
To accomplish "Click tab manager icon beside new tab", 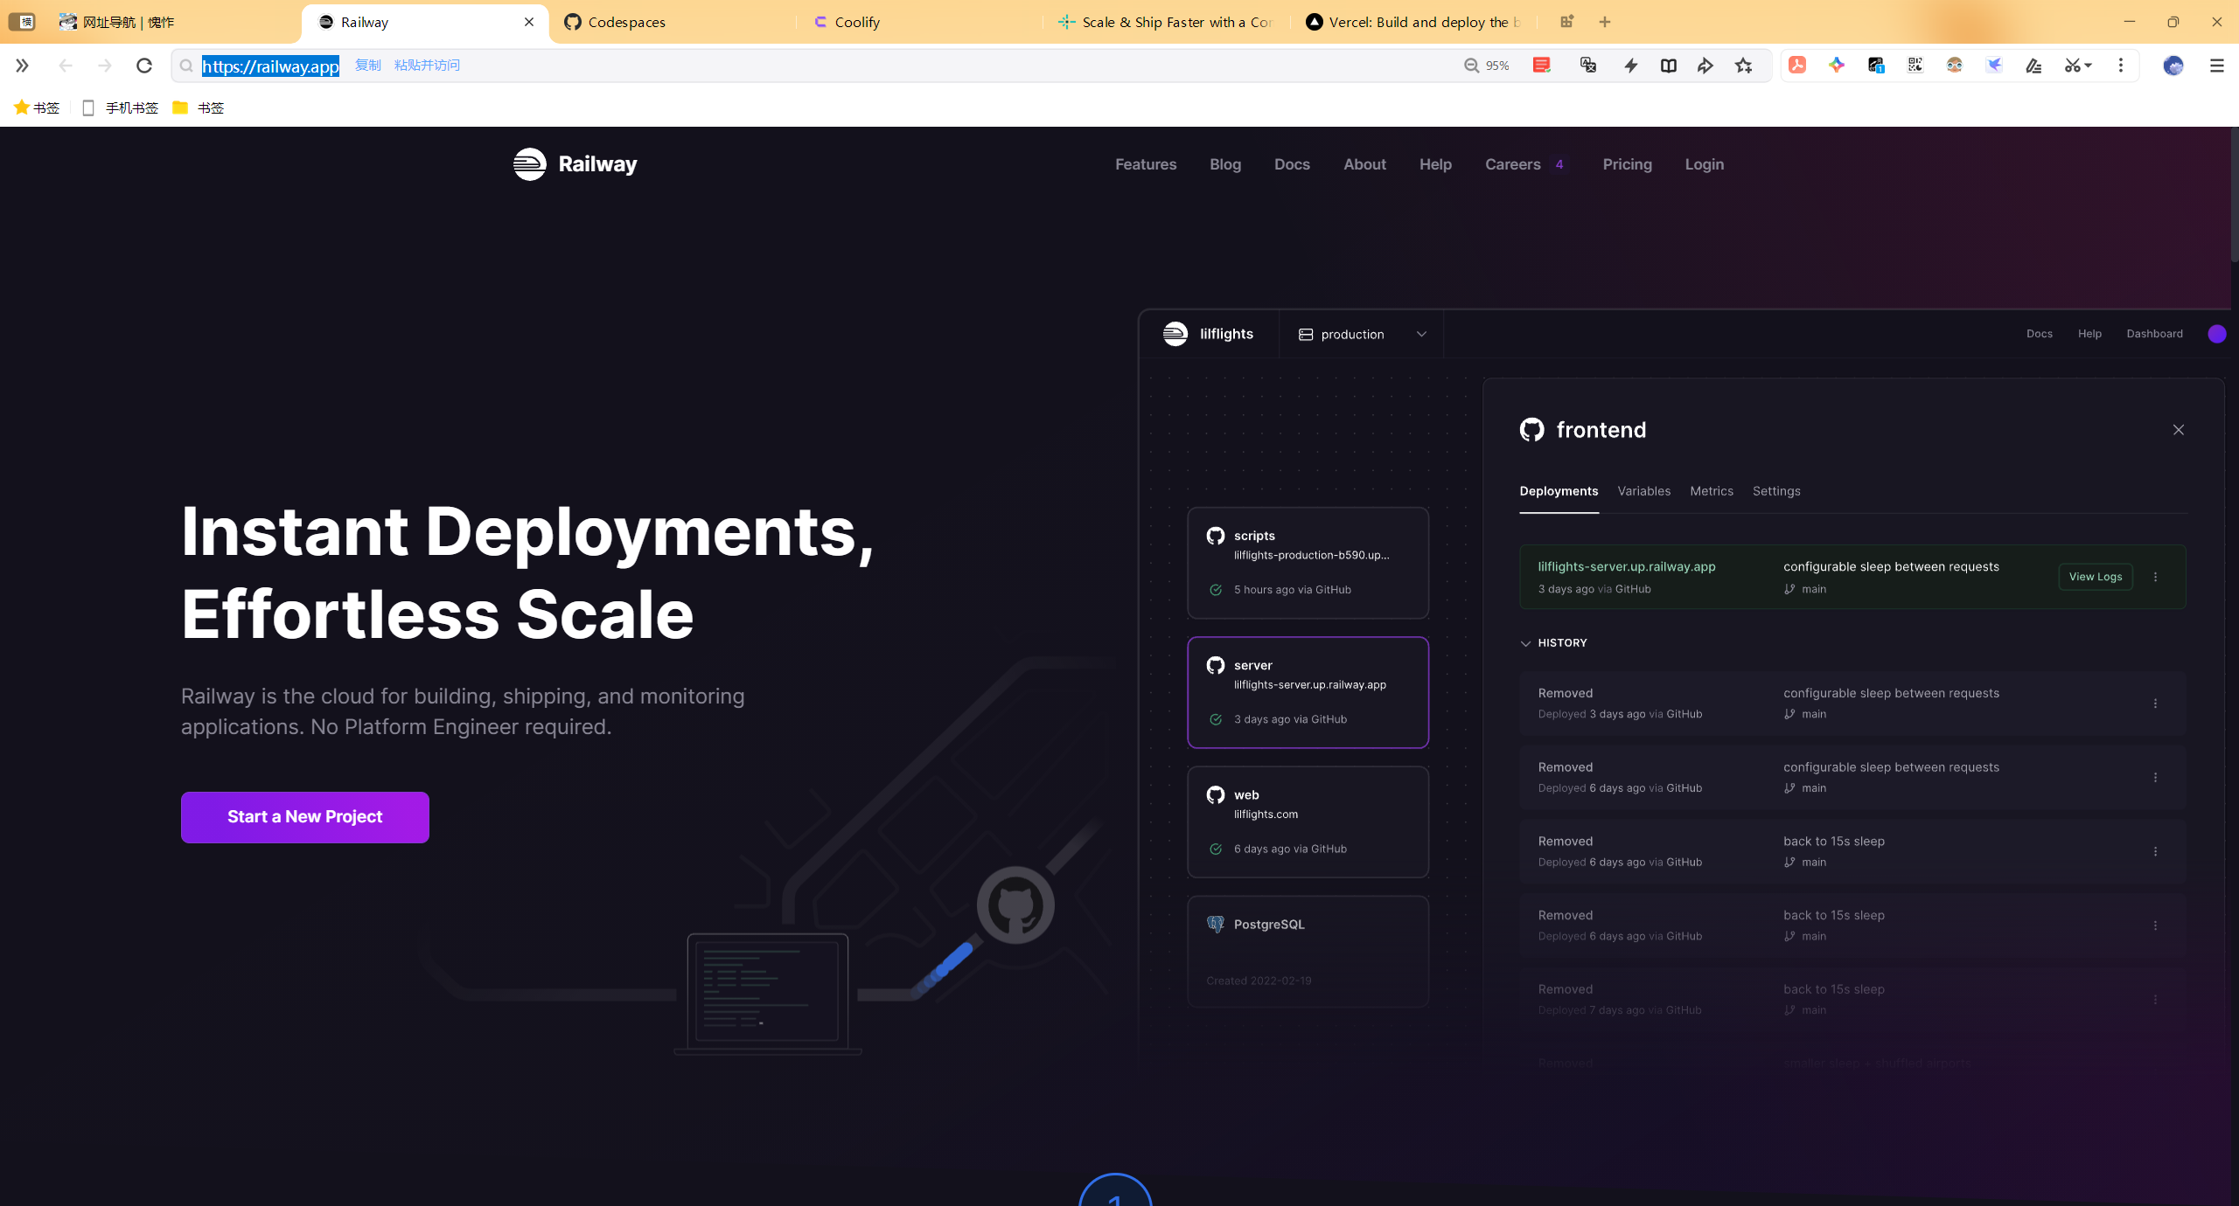I will coord(1567,22).
